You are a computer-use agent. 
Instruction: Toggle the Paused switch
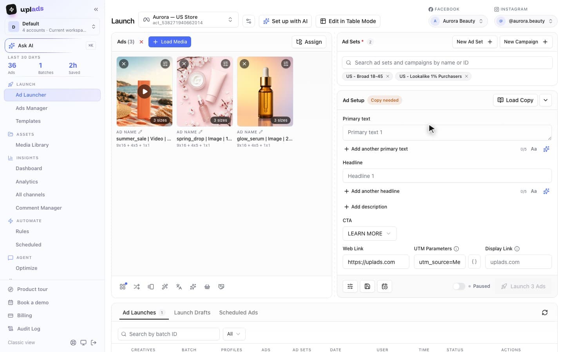coord(459,286)
